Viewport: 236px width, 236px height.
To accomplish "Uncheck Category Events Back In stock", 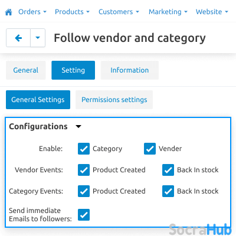I will (x=168, y=191).
